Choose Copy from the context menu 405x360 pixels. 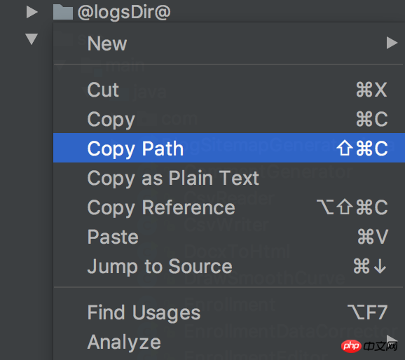point(229,119)
